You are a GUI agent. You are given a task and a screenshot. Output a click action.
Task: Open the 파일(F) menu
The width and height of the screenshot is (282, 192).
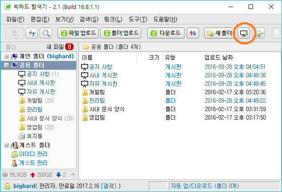point(15,19)
